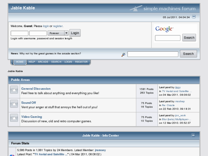The height and width of the screenshot is (156, 208).
Task: Click the Public Areas category header
Action: coord(20,80)
